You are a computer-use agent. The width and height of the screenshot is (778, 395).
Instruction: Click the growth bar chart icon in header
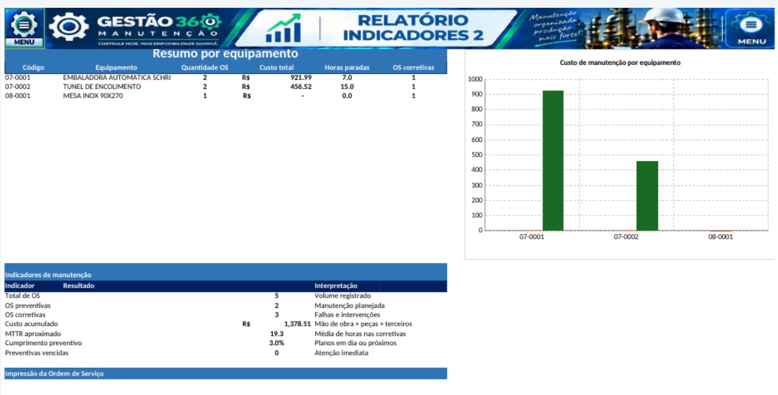(284, 28)
